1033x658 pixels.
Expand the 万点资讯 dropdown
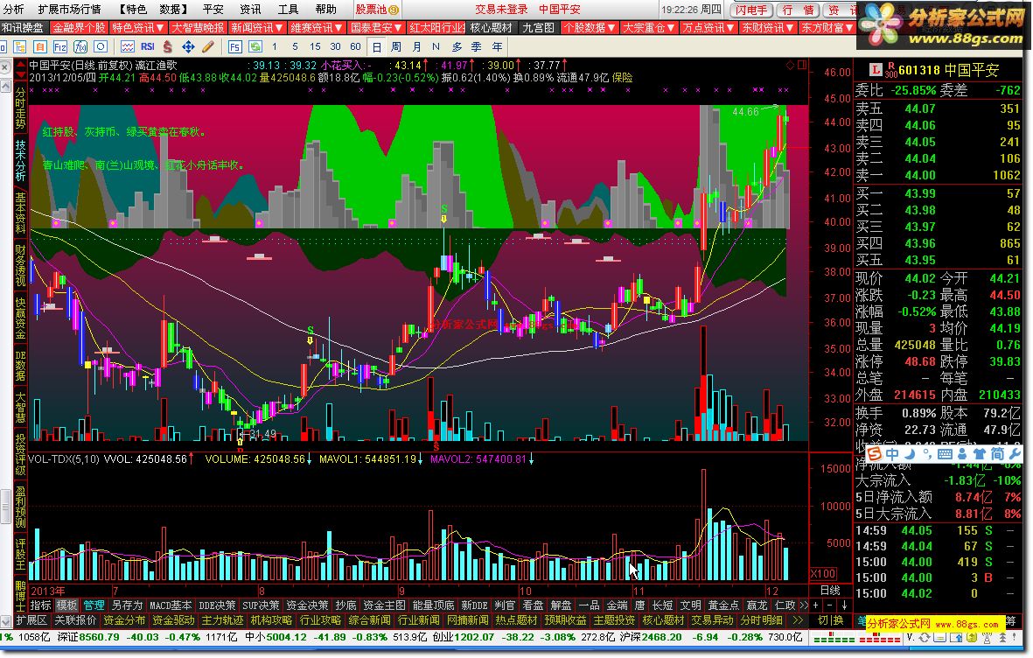(708, 28)
